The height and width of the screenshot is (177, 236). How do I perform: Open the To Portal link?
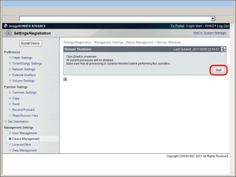coord(177,26)
